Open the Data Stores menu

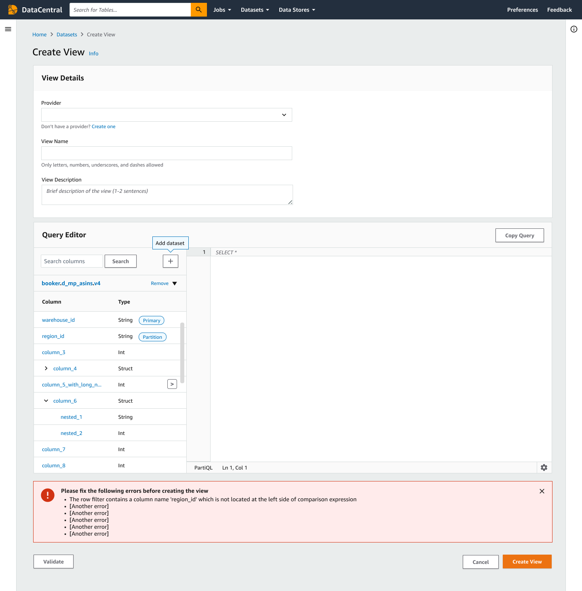297,10
